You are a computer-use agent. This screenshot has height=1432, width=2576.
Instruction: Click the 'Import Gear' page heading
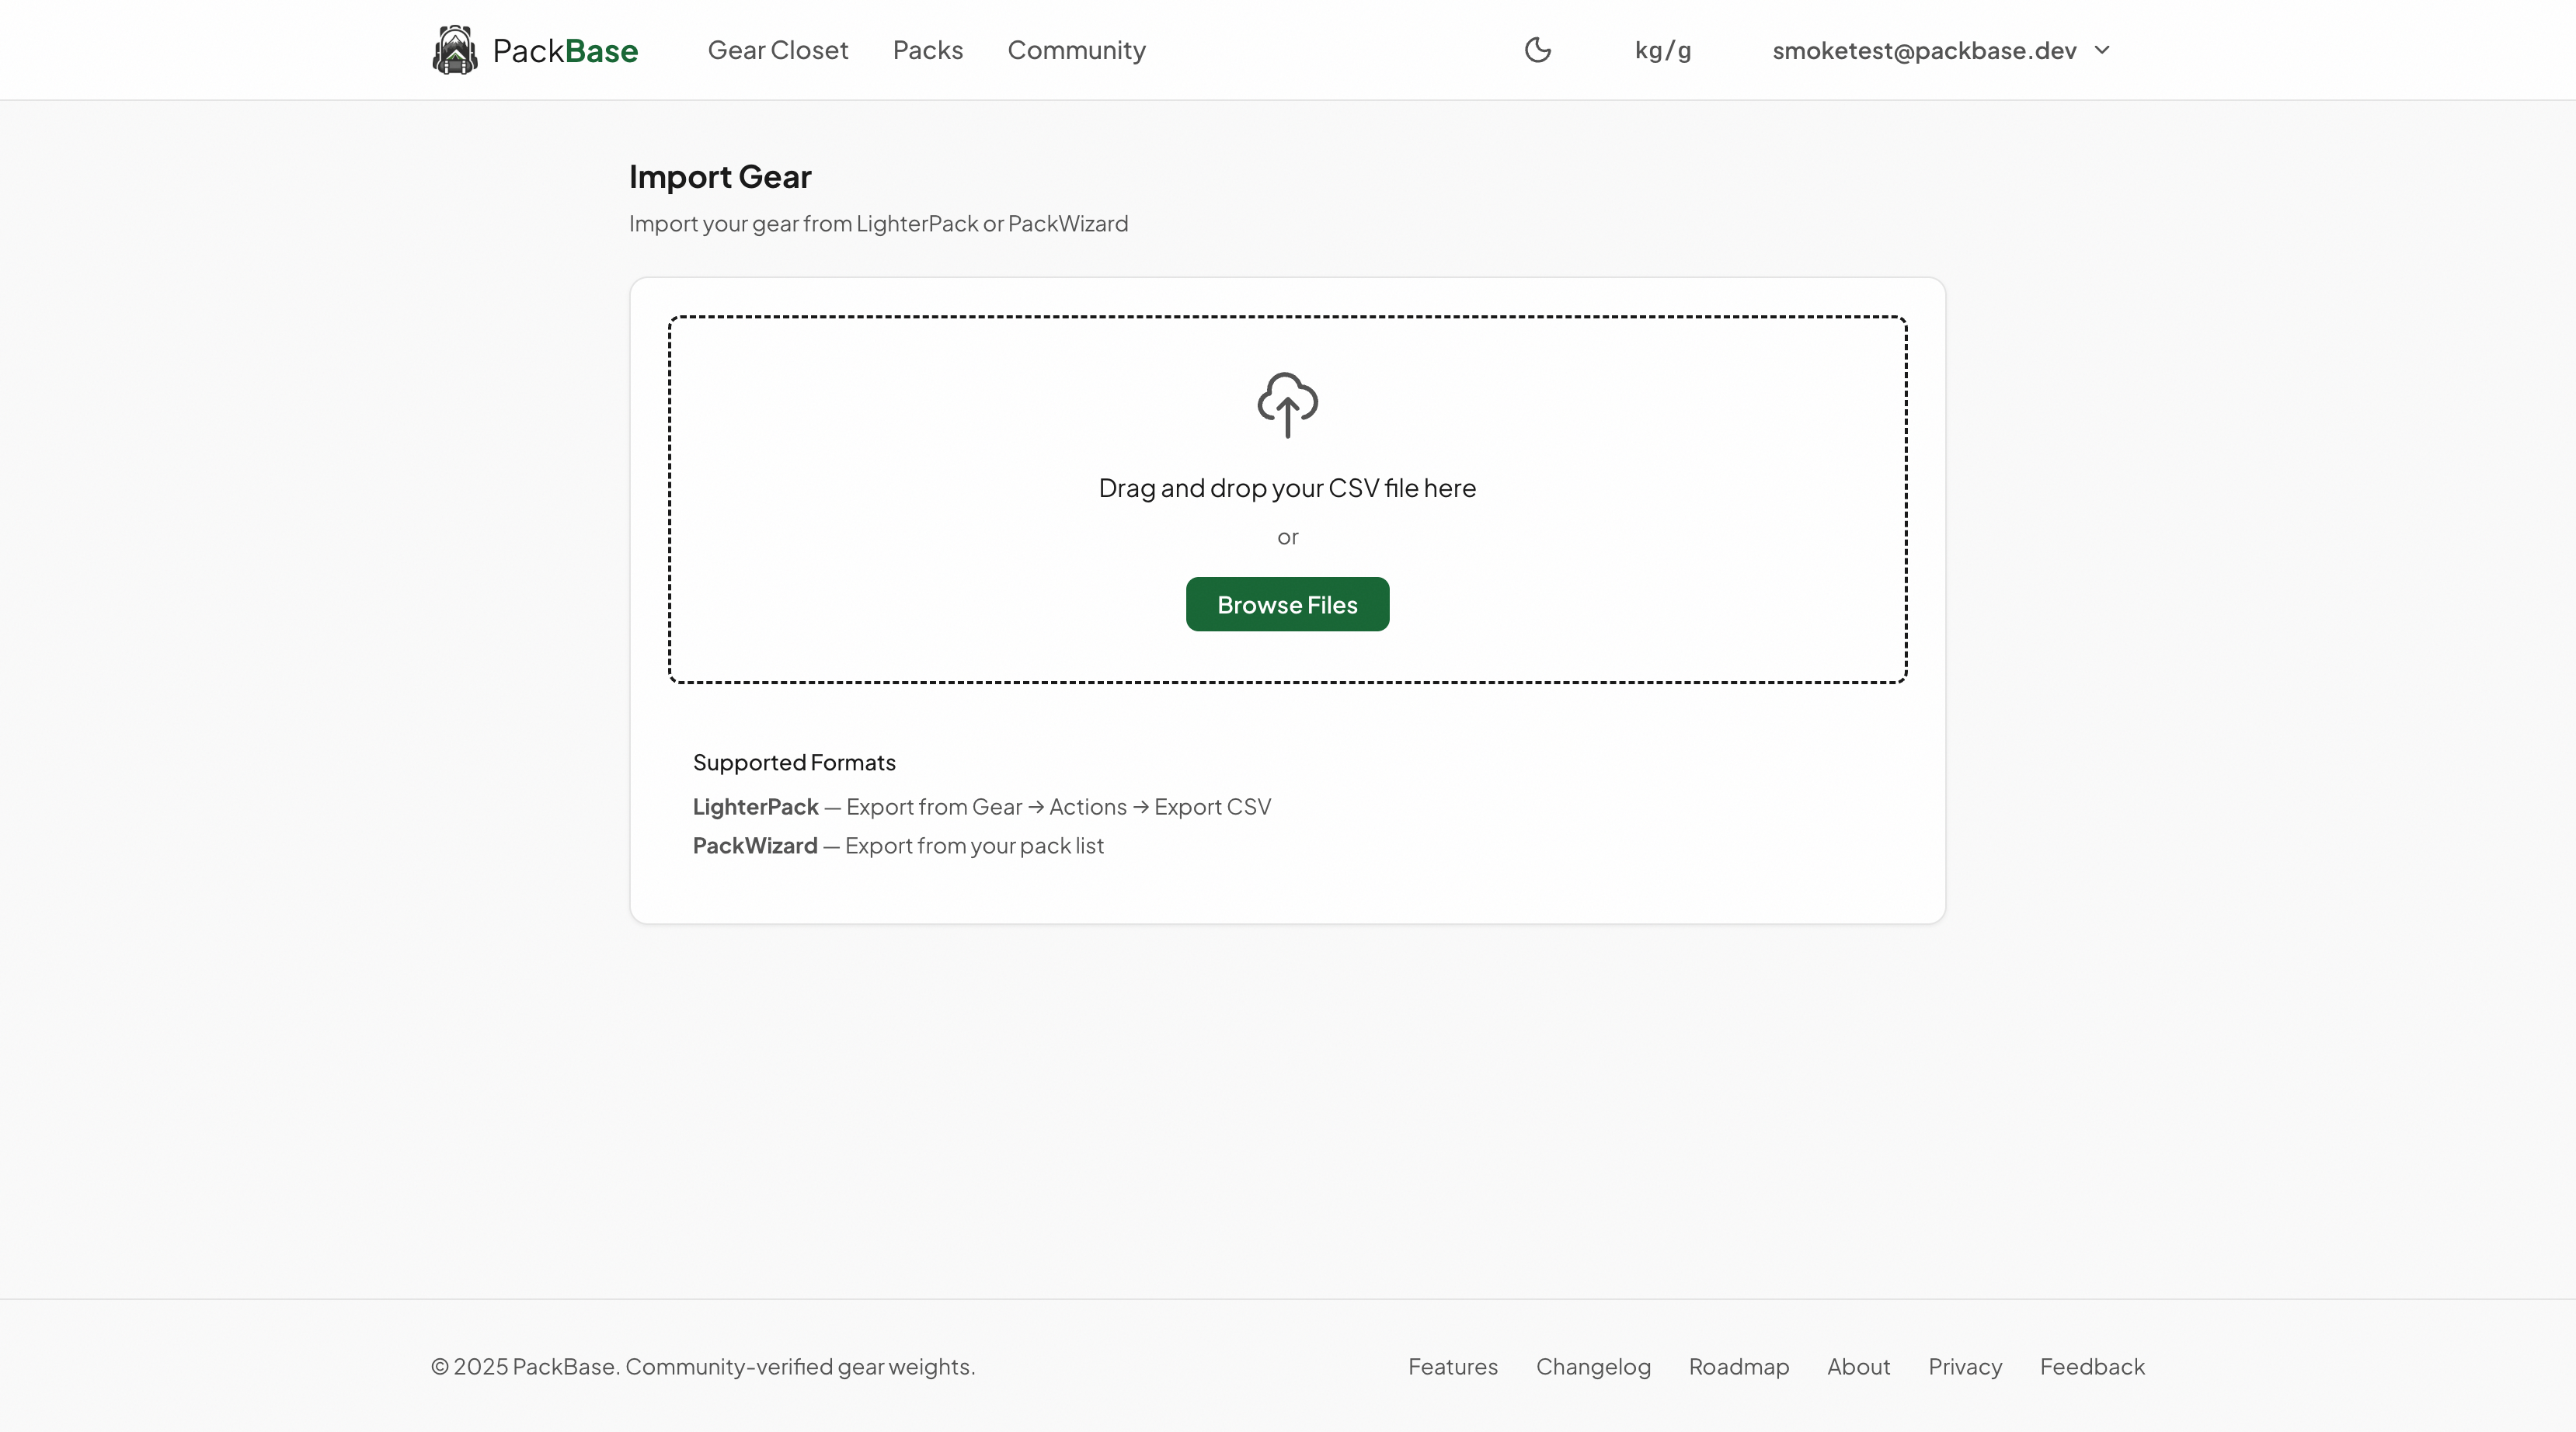click(720, 177)
